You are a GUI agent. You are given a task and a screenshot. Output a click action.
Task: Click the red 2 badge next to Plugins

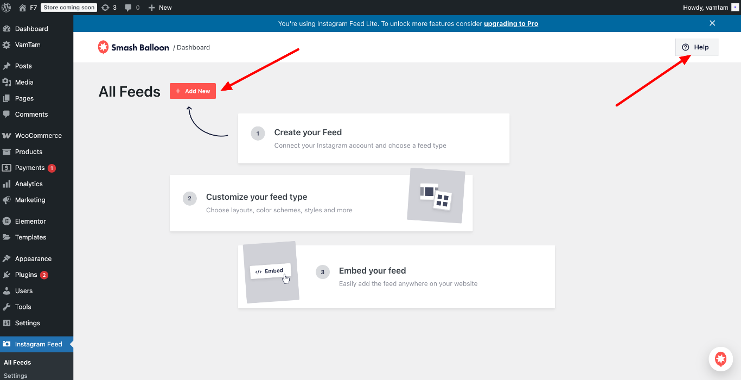pyautogui.click(x=44, y=275)
